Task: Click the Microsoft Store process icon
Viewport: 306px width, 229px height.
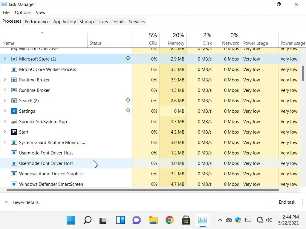Action: click(14, 59)
